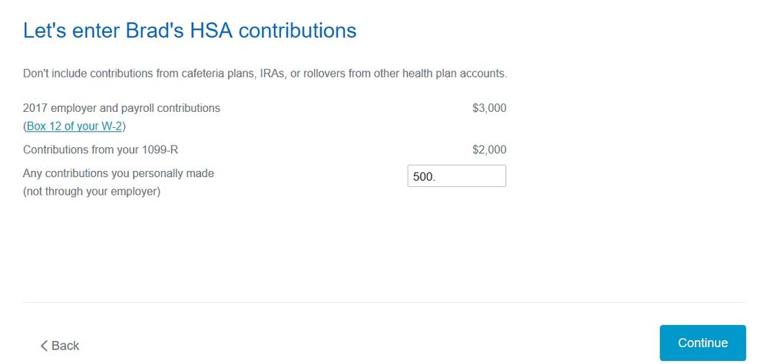Focus the personal contributions input field
Viewport: 767px width, 364px height.
[457, 176]
